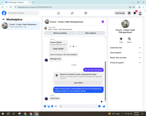Click the $800 listing info in chat header
146x116 pixels.
60,29
